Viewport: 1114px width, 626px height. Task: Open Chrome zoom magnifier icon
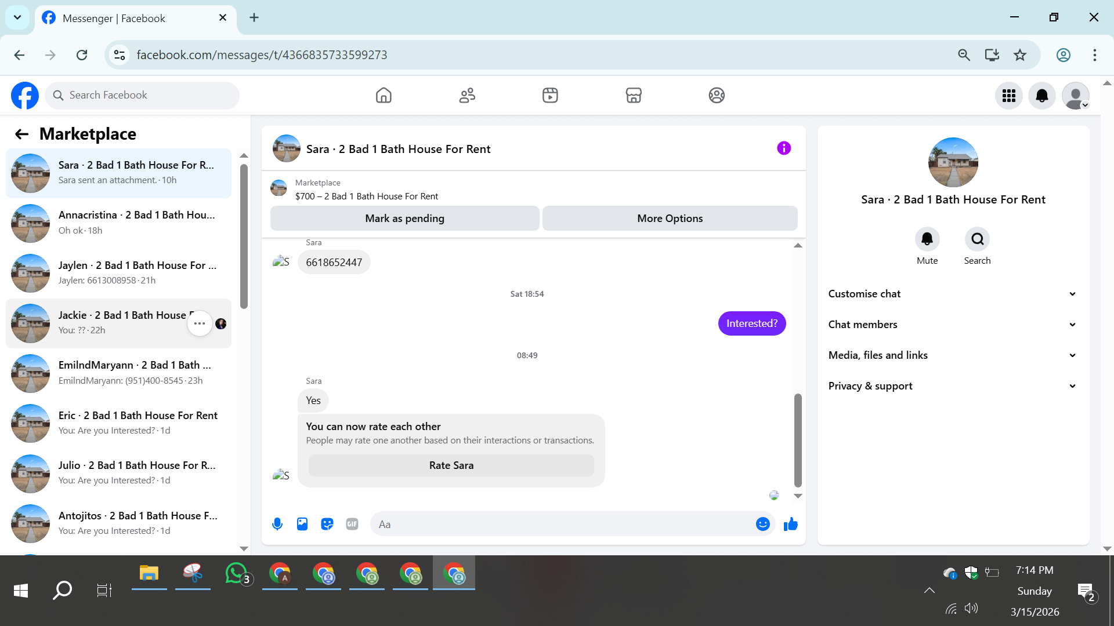coord(964,55)
